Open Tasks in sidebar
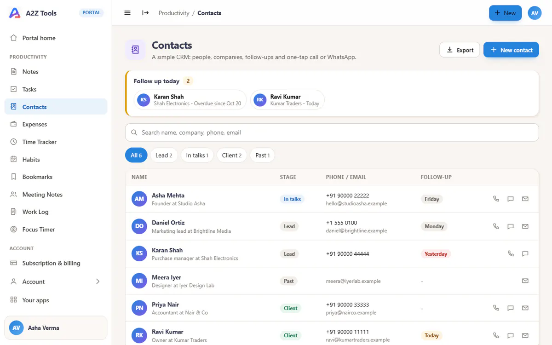The height and width of the screenshot is (345, 552). [x=56, y=89]
